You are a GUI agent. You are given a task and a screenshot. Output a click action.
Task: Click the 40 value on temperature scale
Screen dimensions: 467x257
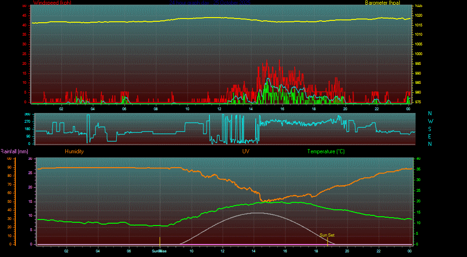pos(417,158)
